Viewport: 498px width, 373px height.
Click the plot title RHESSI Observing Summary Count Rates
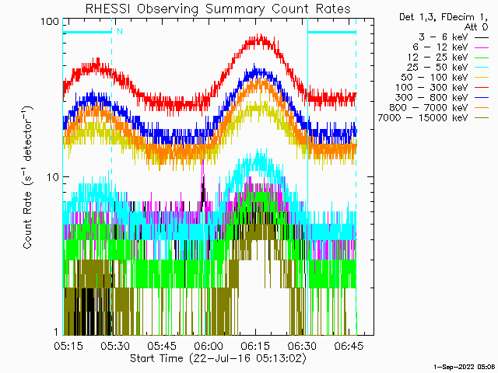218,9
